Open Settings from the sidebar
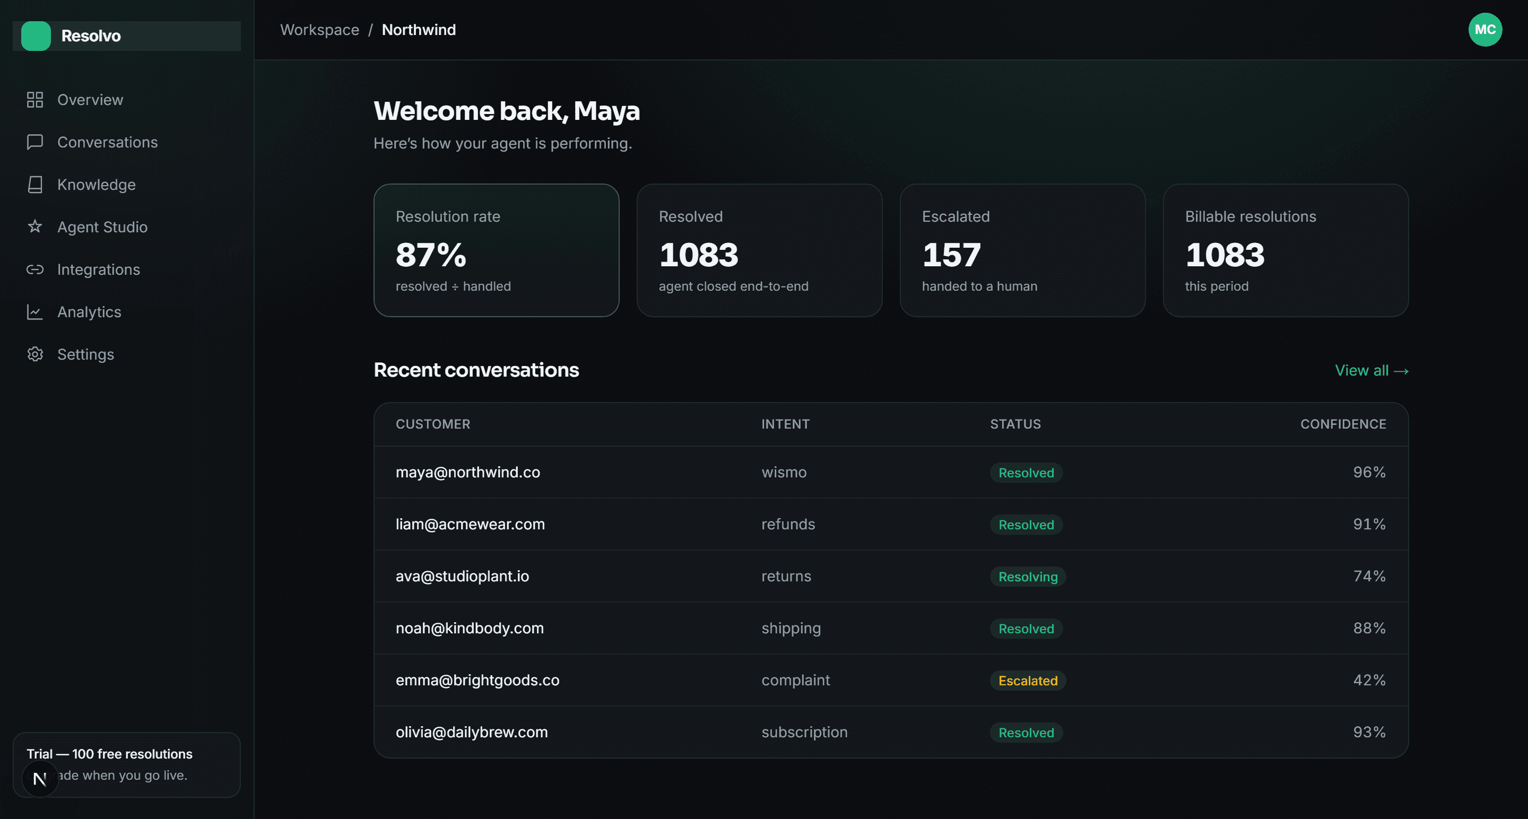The image size is (1528, 819). click(126, 354)
